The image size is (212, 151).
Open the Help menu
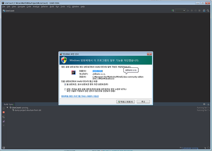click(83, 6)
